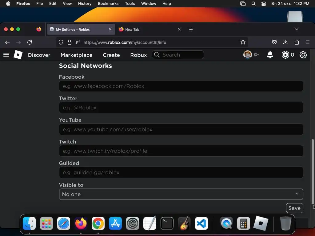
Task: Open the Edit menu
Action: click(53, 4)
